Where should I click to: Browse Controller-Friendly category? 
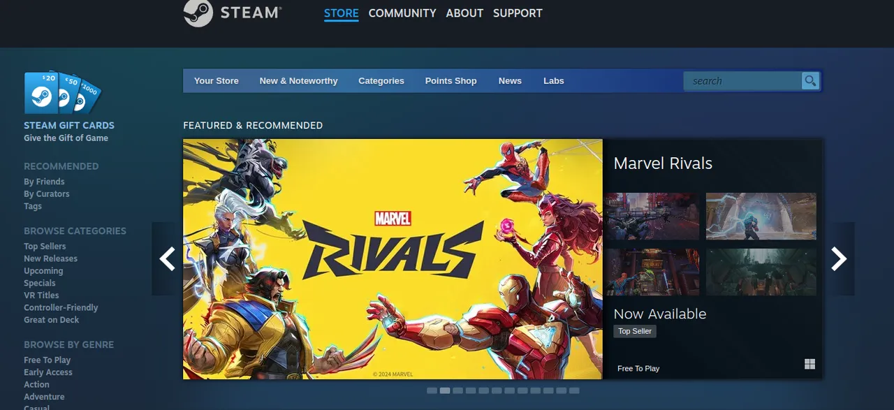pos(61,307)
